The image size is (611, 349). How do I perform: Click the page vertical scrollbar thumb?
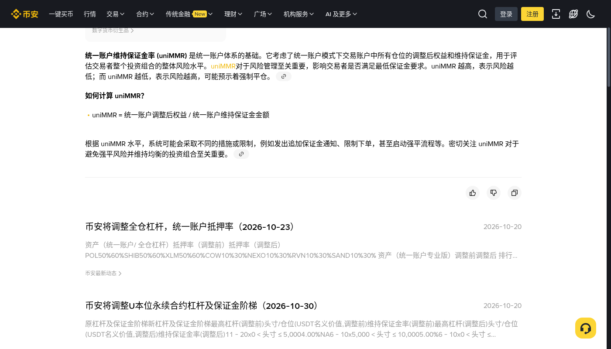pos(609,57)
